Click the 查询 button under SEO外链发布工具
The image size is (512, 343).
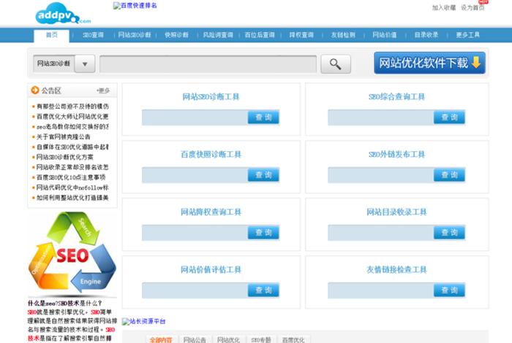[x=449, y=175]
